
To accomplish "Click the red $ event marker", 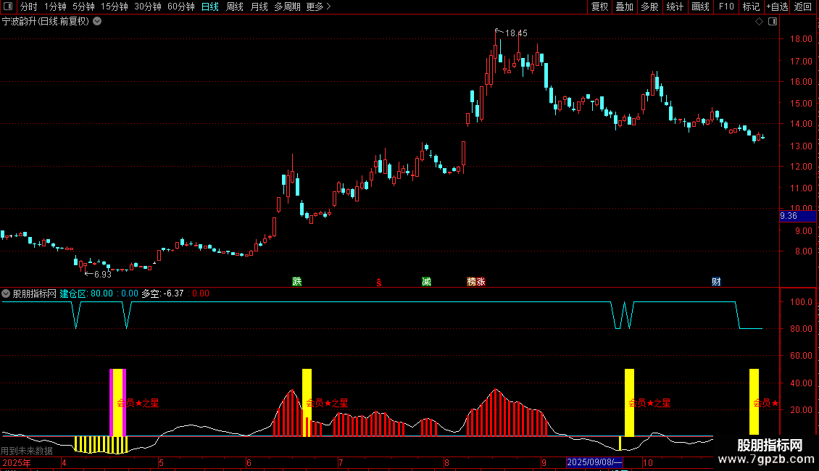I will [378, 283].
